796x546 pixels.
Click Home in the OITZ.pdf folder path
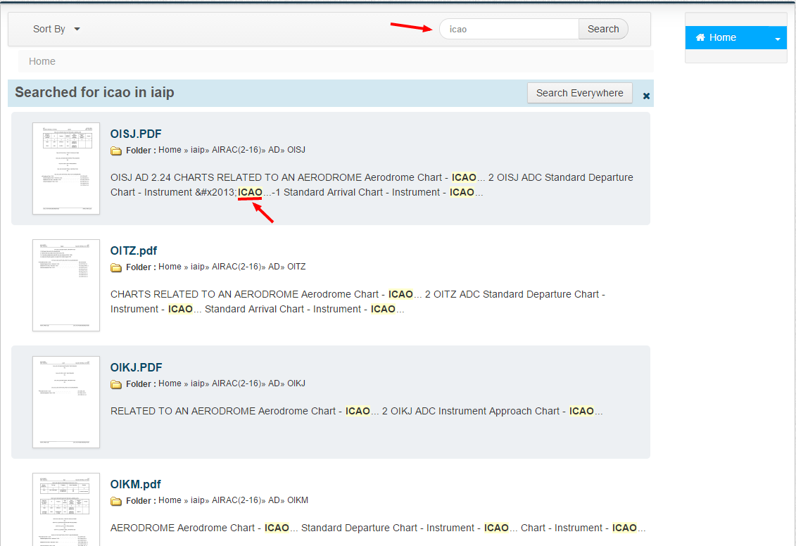[x=170, y=267]
